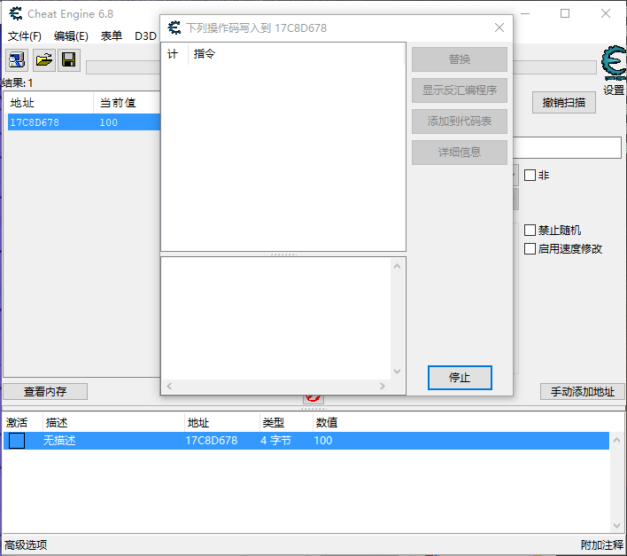Viewport: 627px width, 556px height.
Task: Click the Cheat Engine logo settings icon
Action: 615,63
